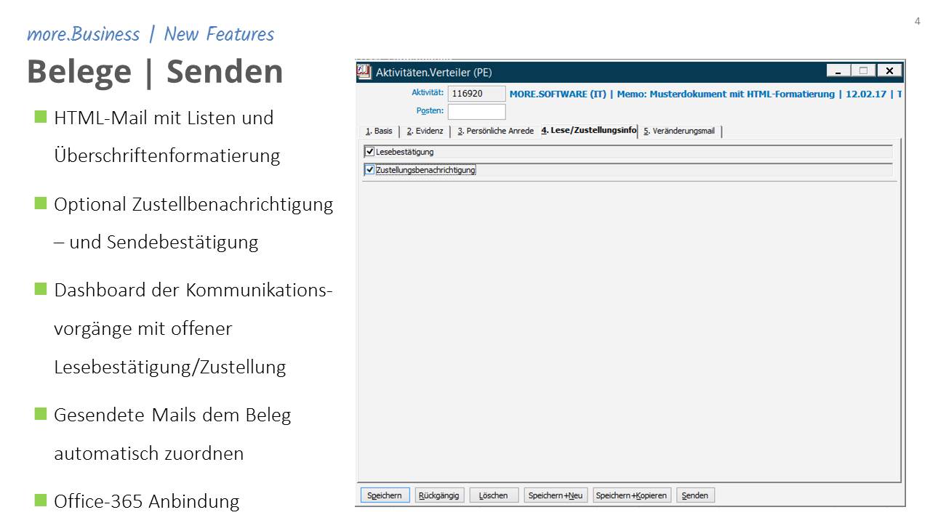Switch to the 1. Basis tab
This screenshot has width=930, height=523.
379,131
